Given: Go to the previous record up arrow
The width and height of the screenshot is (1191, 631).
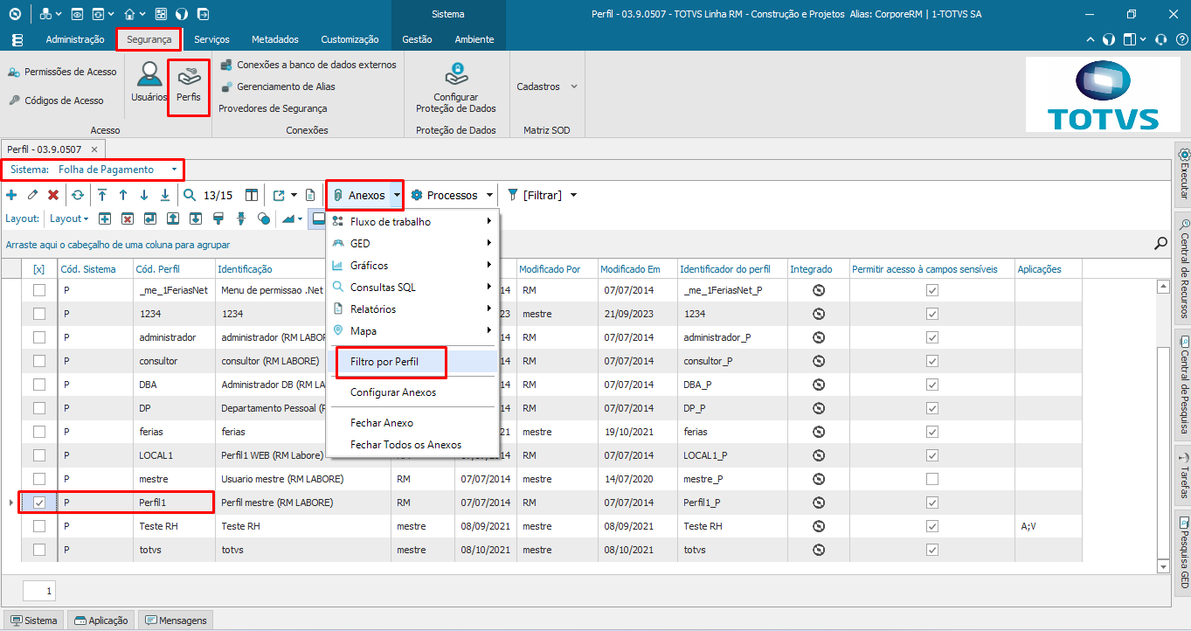Looking at the screenshot, I should pos(123,195).
